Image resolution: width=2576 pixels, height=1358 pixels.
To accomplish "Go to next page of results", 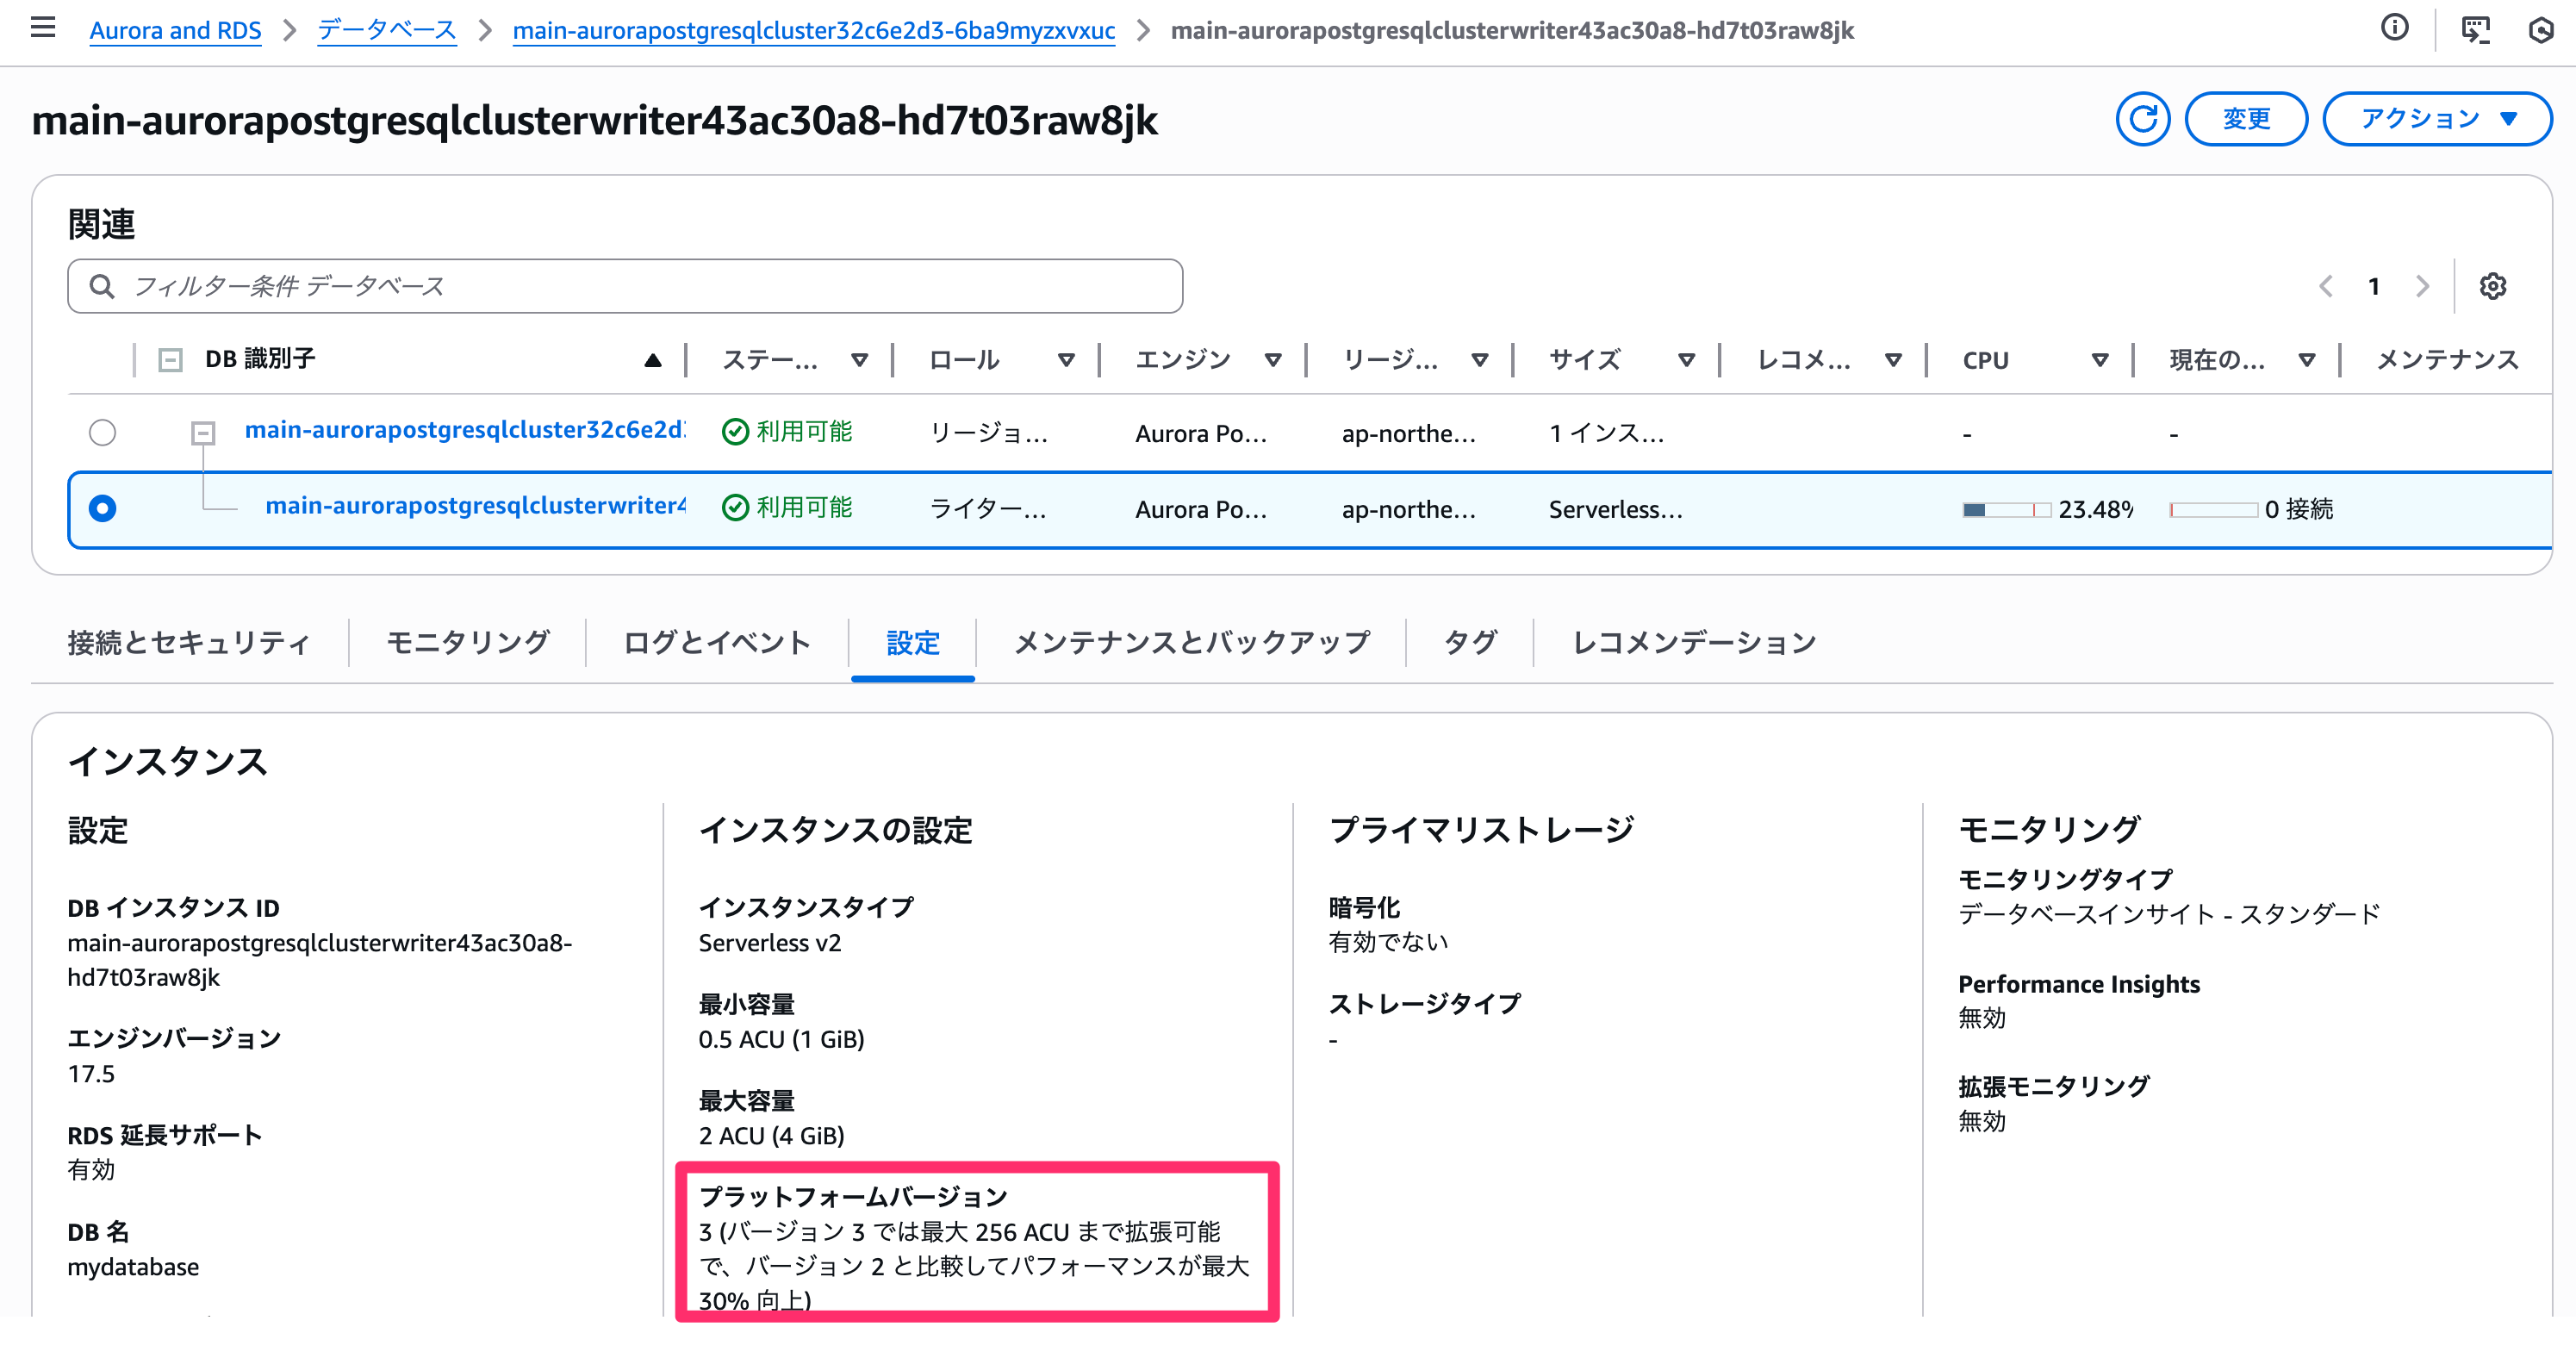I will click(2421, 286).
